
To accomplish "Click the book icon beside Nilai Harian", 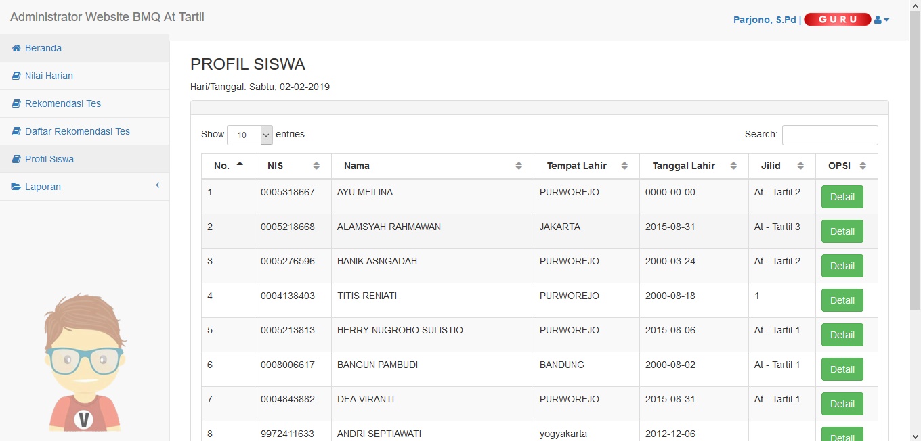I will (x=16, y=76).
